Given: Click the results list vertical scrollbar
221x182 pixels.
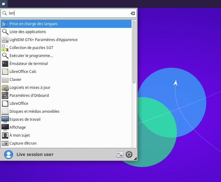Looking at the screenshot, I should 134,52.
